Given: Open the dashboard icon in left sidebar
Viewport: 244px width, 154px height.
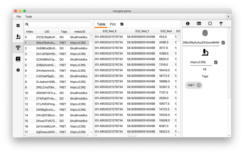Looking at the screenshot, I should point(18,26).
